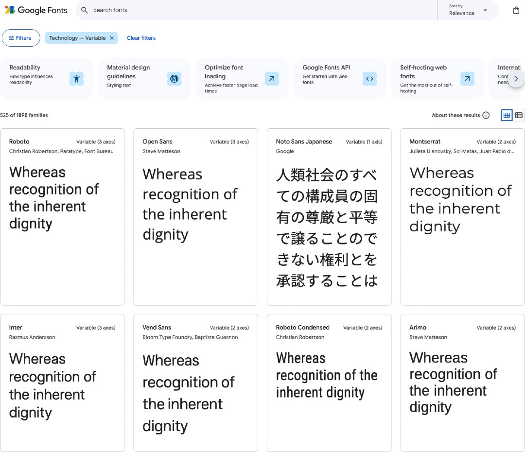This screenshot has width=525, height=452.
Task: Open the Open Sans font card
Action: (195, 217)
